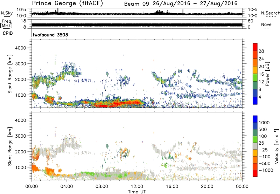
Task: Click the dark blue top of velocity colorbar
Action: click(255, 119)
